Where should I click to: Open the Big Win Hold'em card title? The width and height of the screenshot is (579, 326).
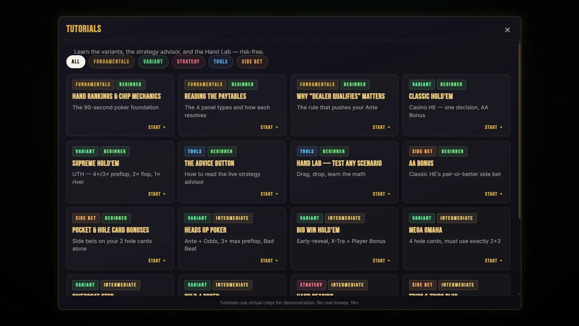coord(318,230)
